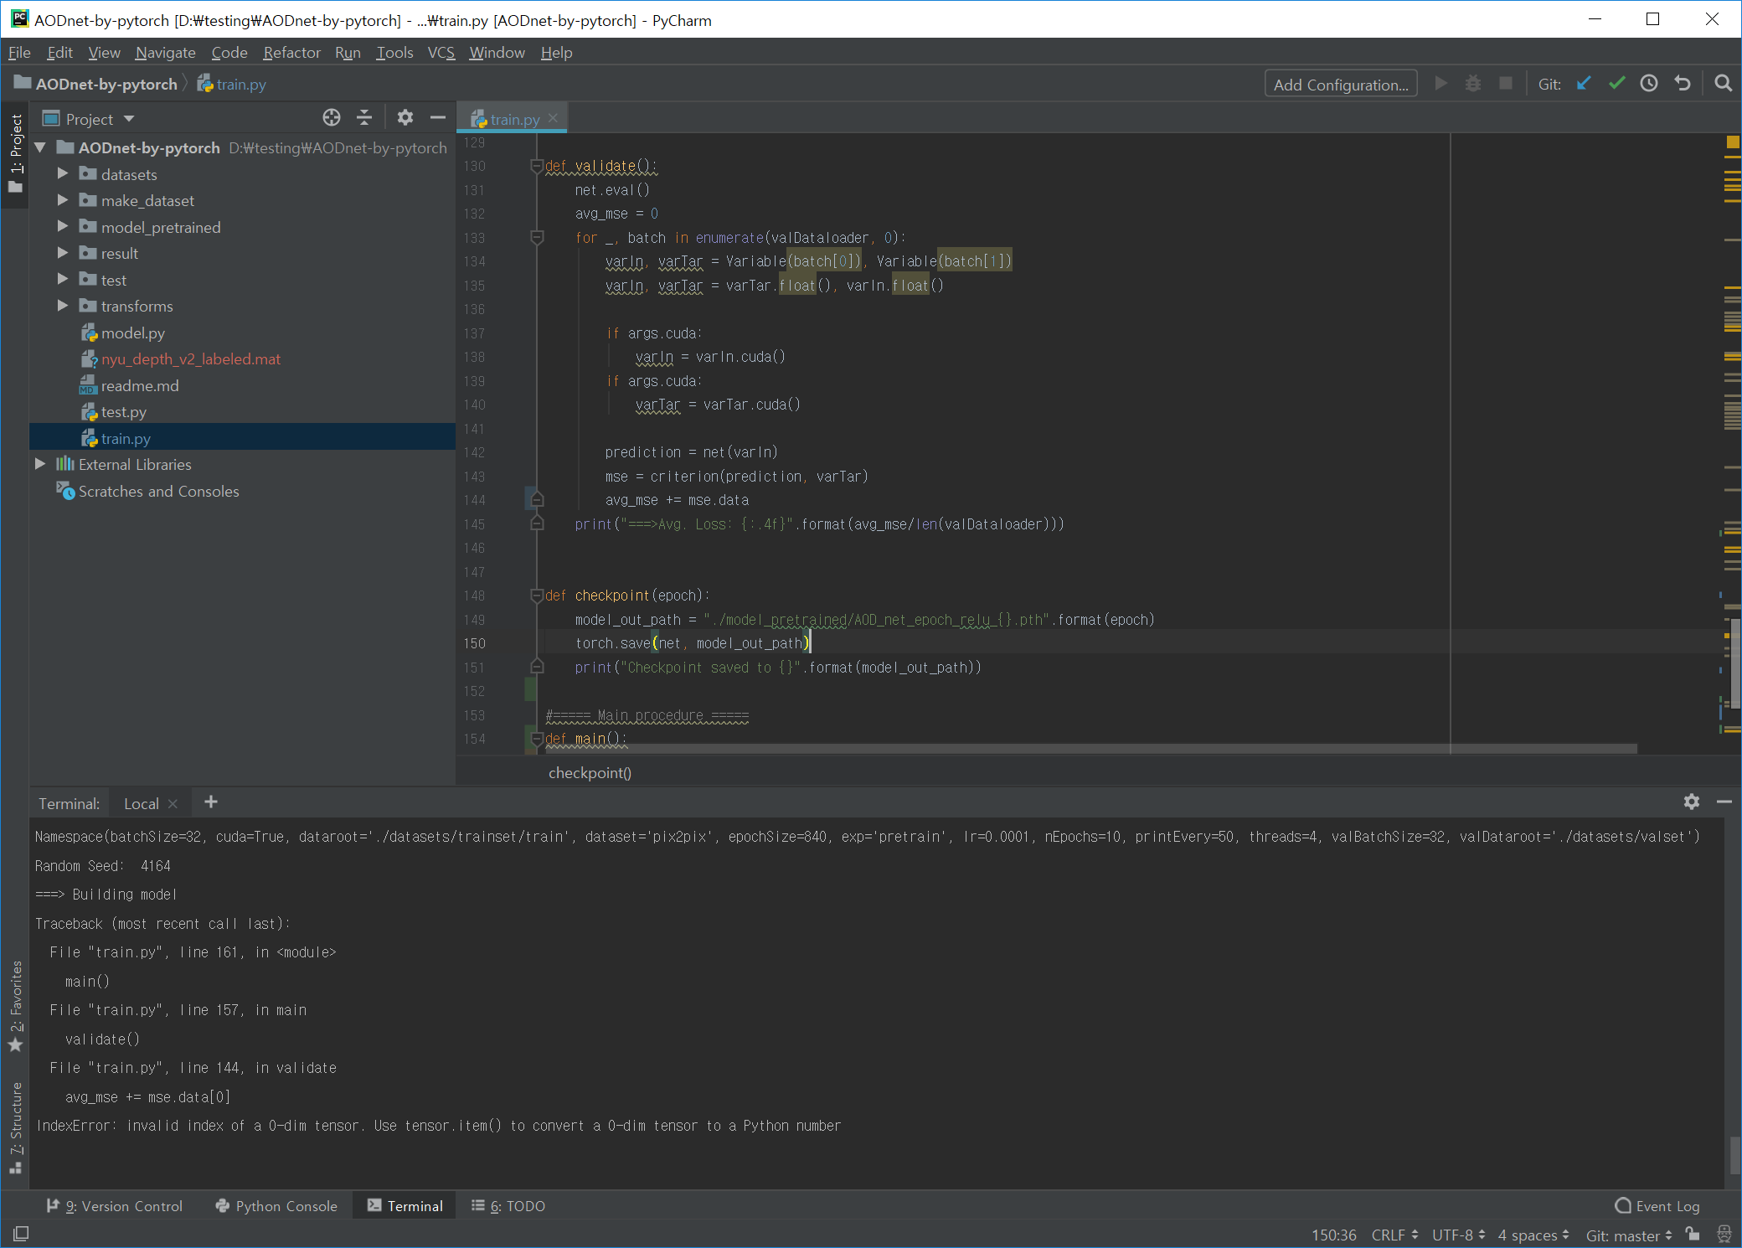Click the Git revert arrow icon

pos(1683,84)
